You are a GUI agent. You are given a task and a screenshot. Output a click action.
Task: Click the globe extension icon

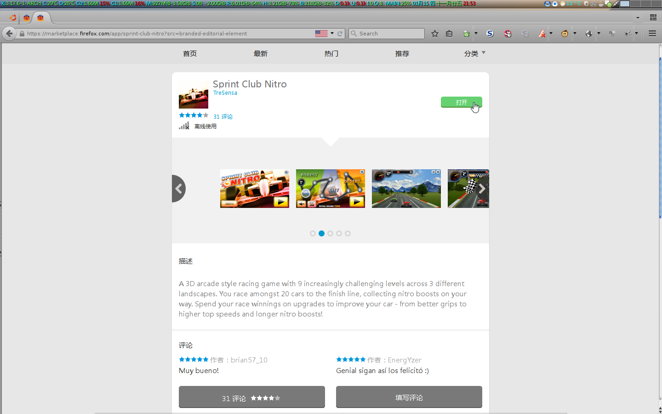[589, 34]
